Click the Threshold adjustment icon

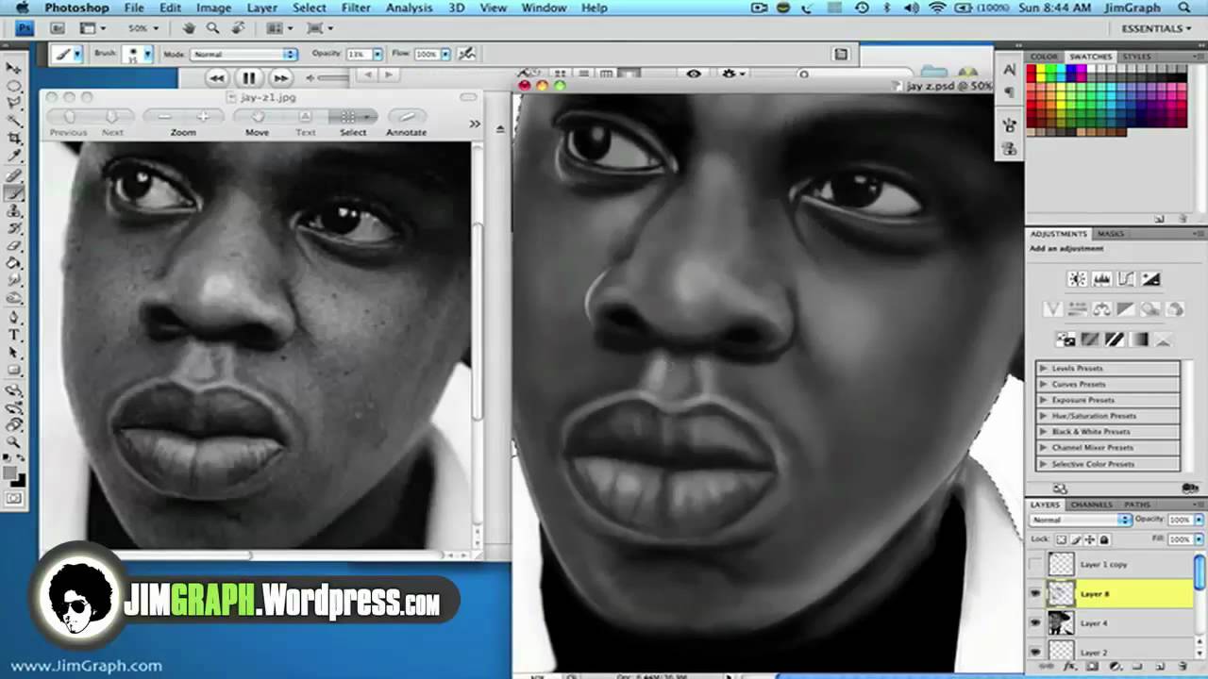coord(1115,339)
